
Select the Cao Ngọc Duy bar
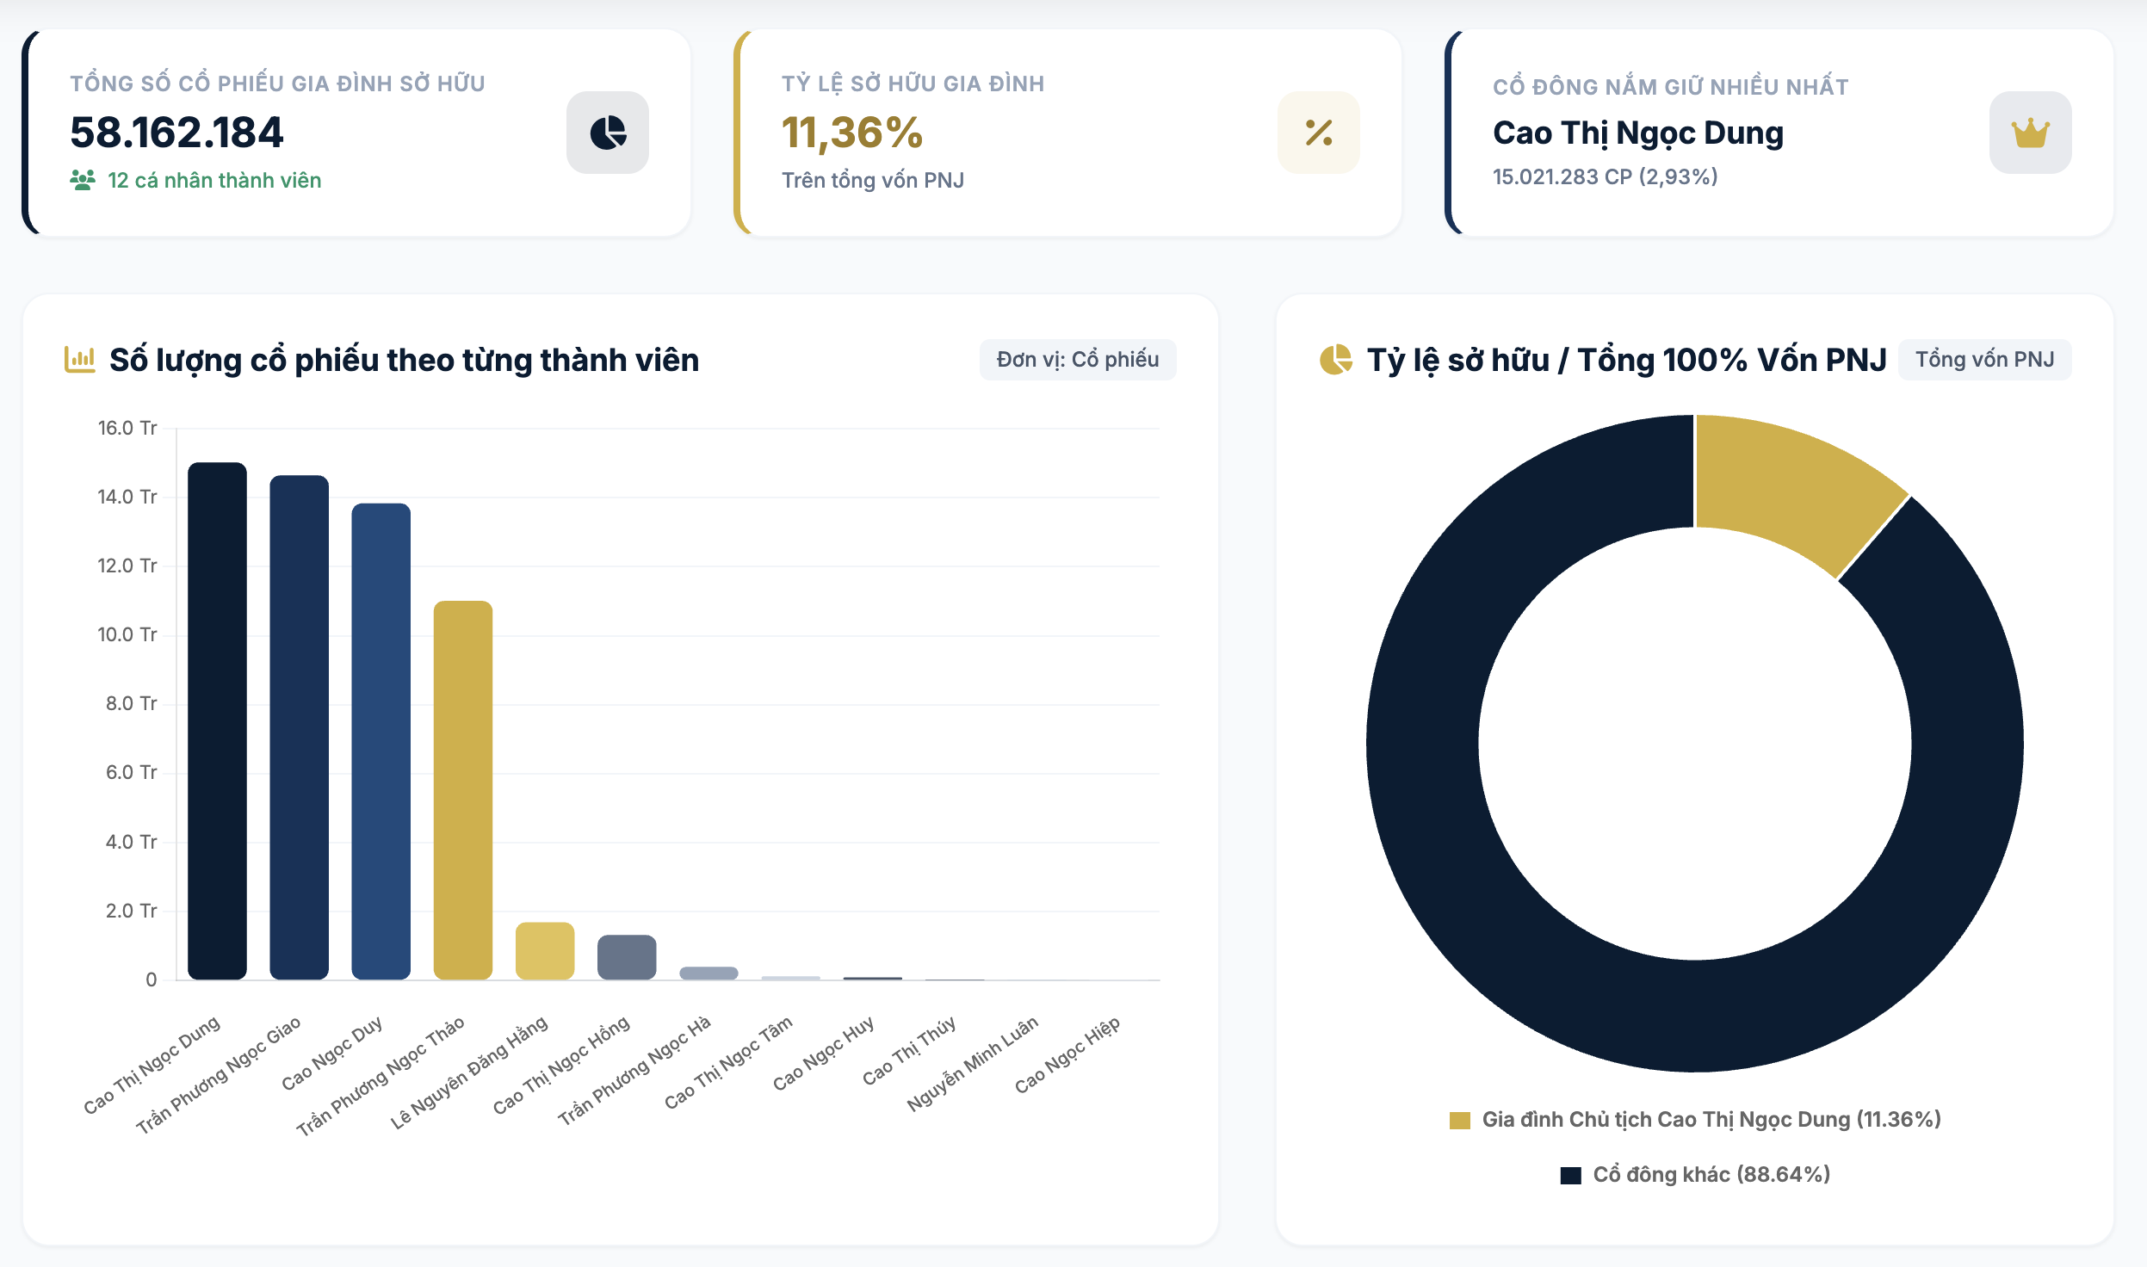(381, 741)
